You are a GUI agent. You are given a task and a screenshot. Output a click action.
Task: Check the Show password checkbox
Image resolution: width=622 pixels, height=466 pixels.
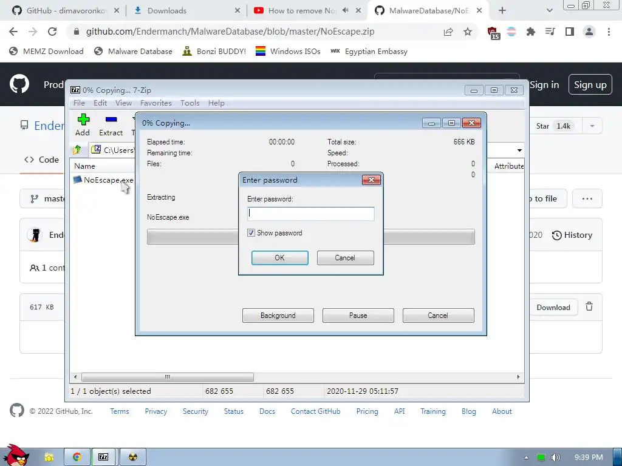pos(251,232)
